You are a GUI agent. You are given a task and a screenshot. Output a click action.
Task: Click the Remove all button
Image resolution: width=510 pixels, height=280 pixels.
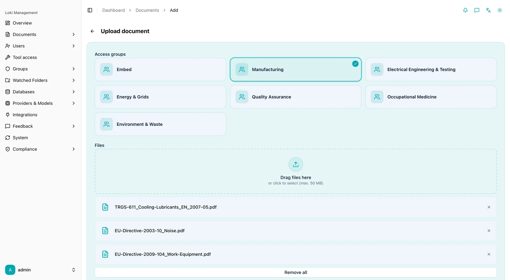tap(296, 272)
